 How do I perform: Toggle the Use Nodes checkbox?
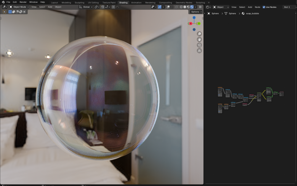264,7
